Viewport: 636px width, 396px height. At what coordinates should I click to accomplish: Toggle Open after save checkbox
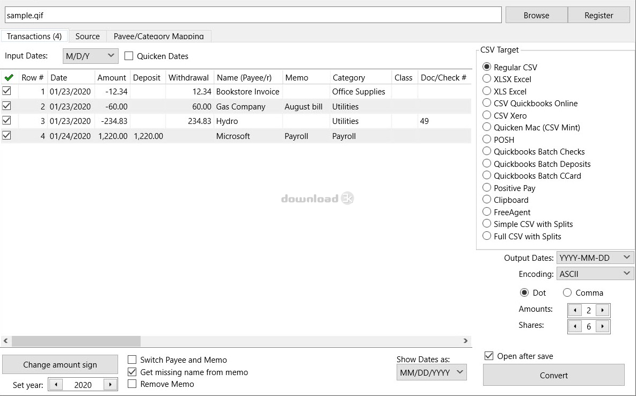point(489,356)
